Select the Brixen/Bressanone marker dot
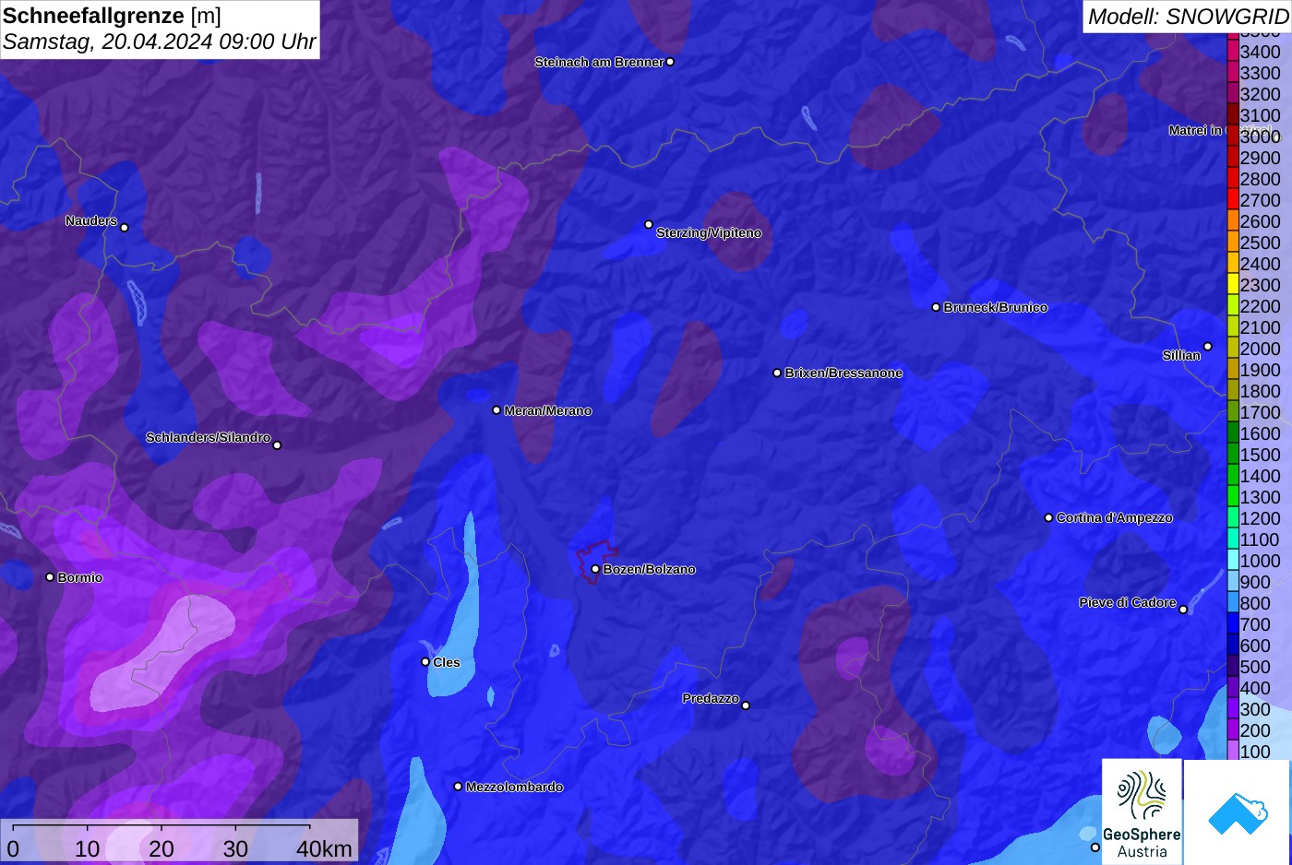The width and height of the screenshot is (1292, 865). (x=777, y=373)
